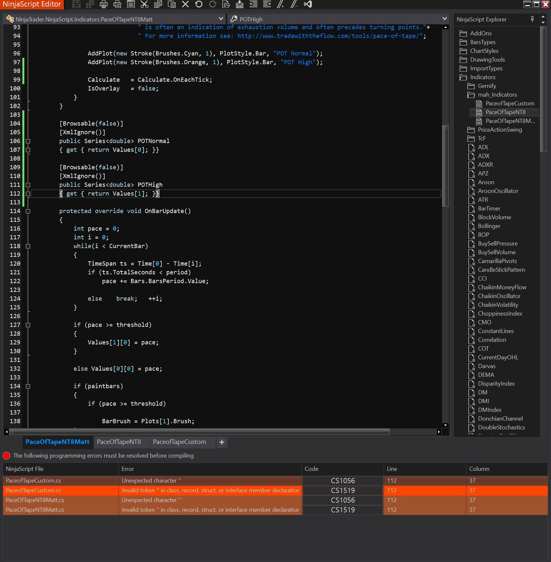Click the NinjaScript File column header
Image resolution: width=551 pixels, height=562 pixels.
tap(61, 469)
